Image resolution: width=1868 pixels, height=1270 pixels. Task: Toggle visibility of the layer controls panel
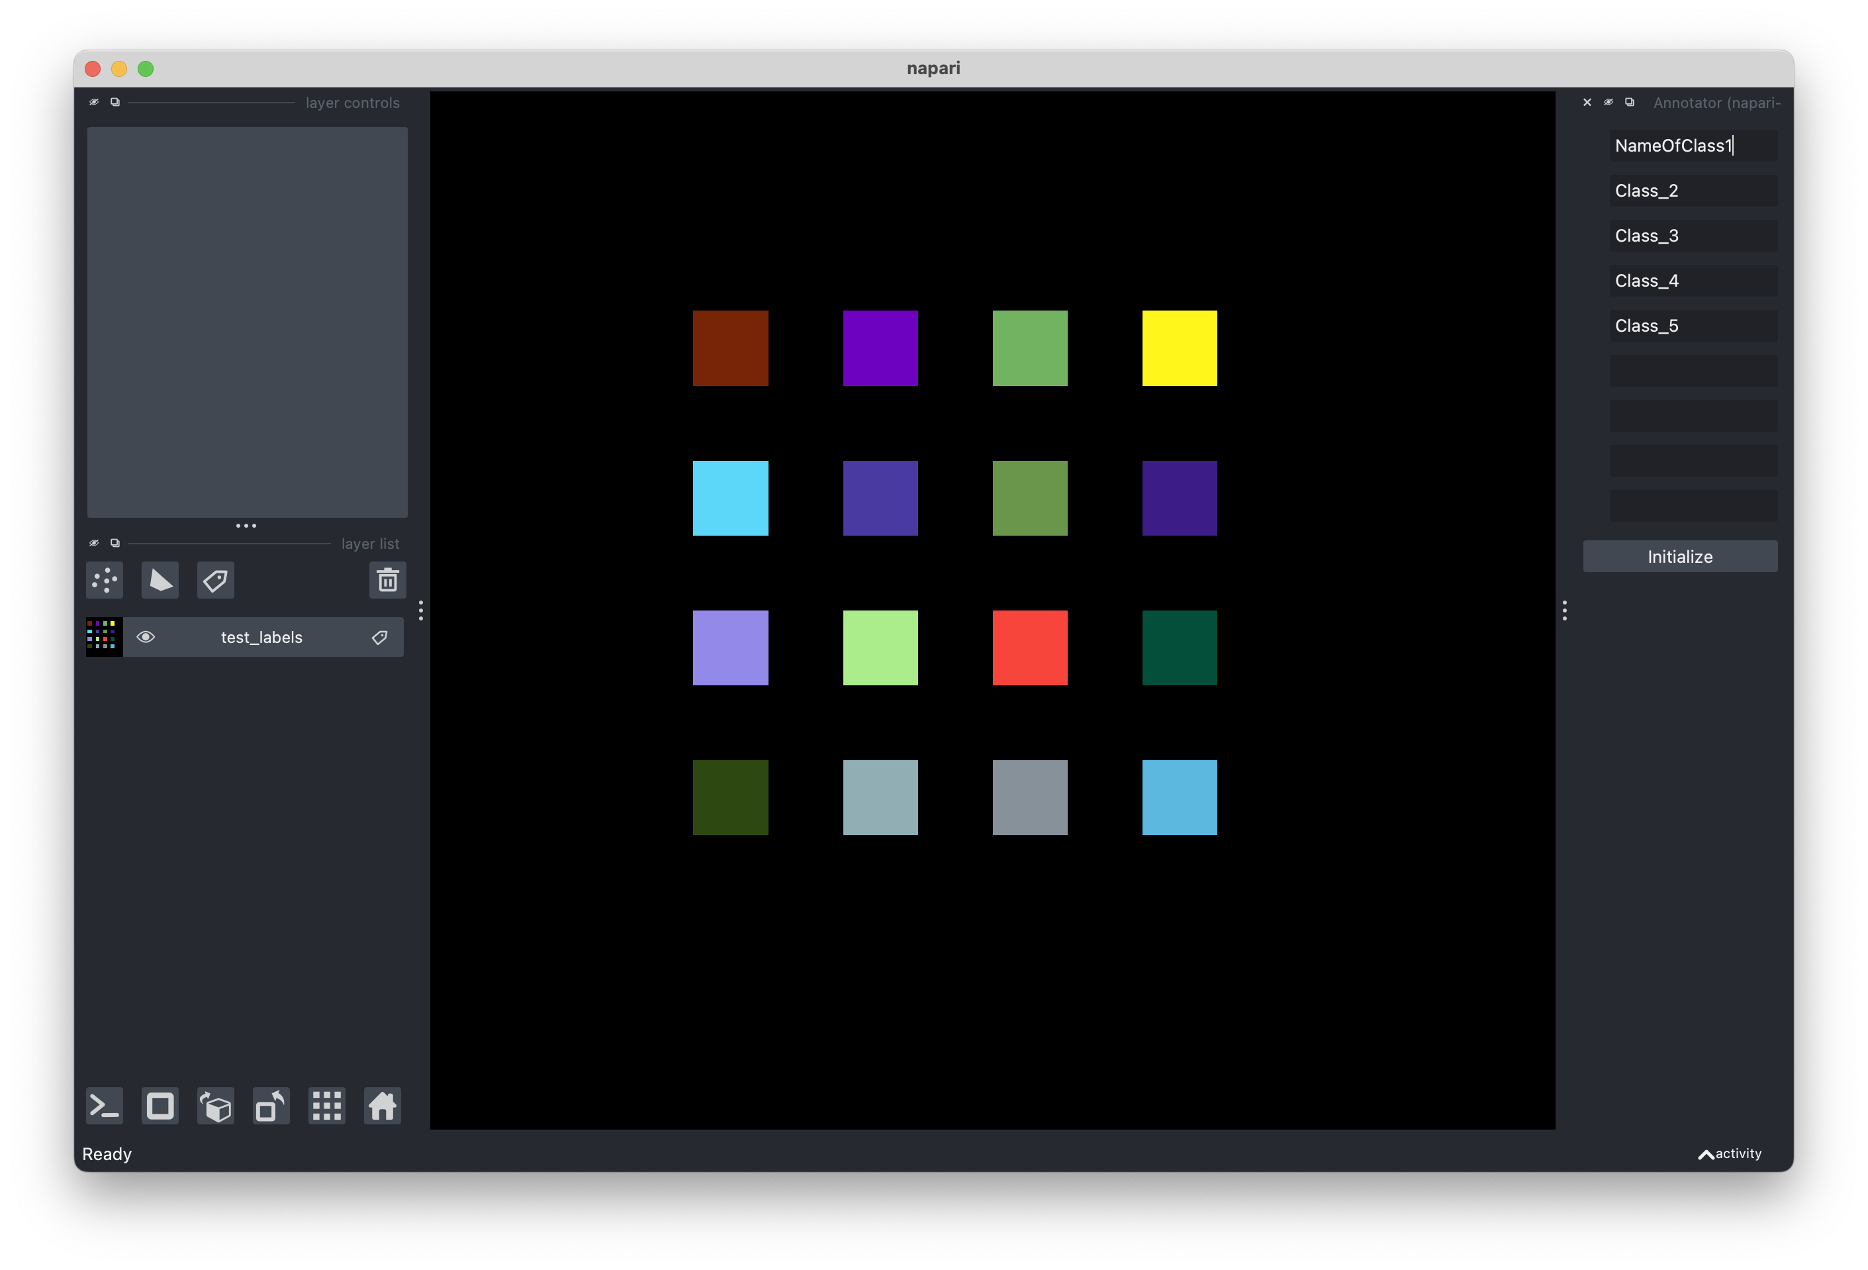(94, 102)
